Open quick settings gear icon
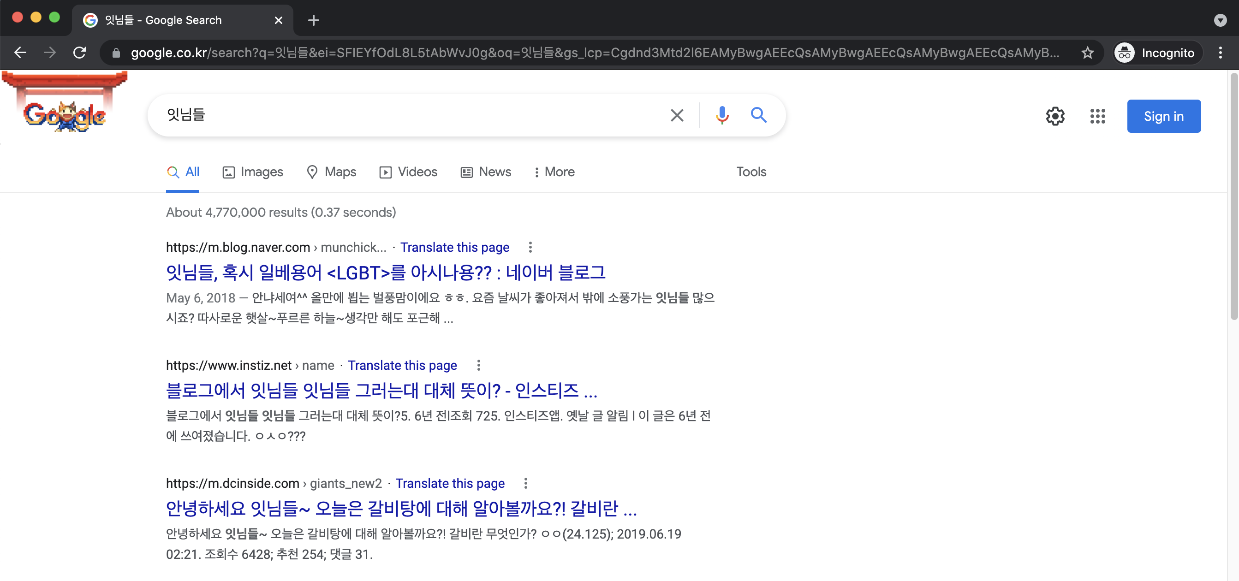This screenshot has width=1239, height=581. click(1056, 116)
